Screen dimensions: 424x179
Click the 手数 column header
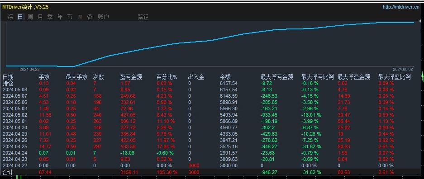[44, 77]
